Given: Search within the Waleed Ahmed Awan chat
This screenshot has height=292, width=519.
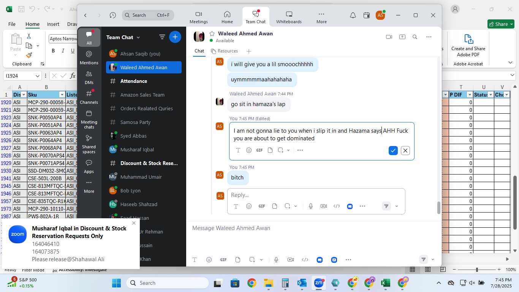Looking at the screenshot, I should (415, 37).
